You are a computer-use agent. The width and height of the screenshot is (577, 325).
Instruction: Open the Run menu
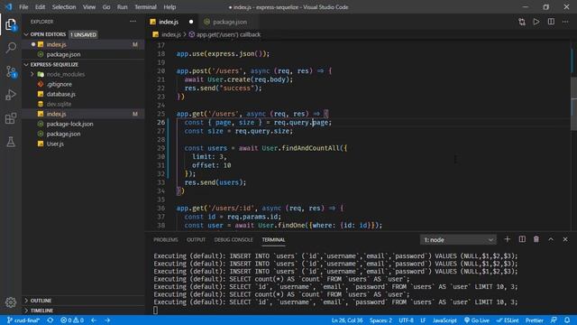tap(123, 7)
